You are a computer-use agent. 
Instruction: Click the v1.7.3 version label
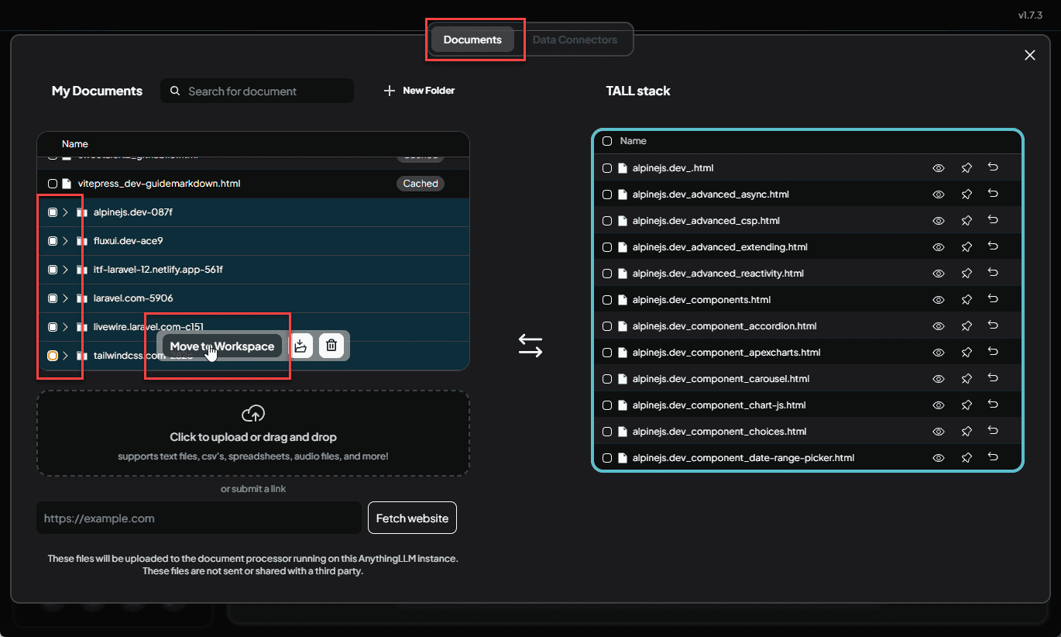[x=1031, y=15]
